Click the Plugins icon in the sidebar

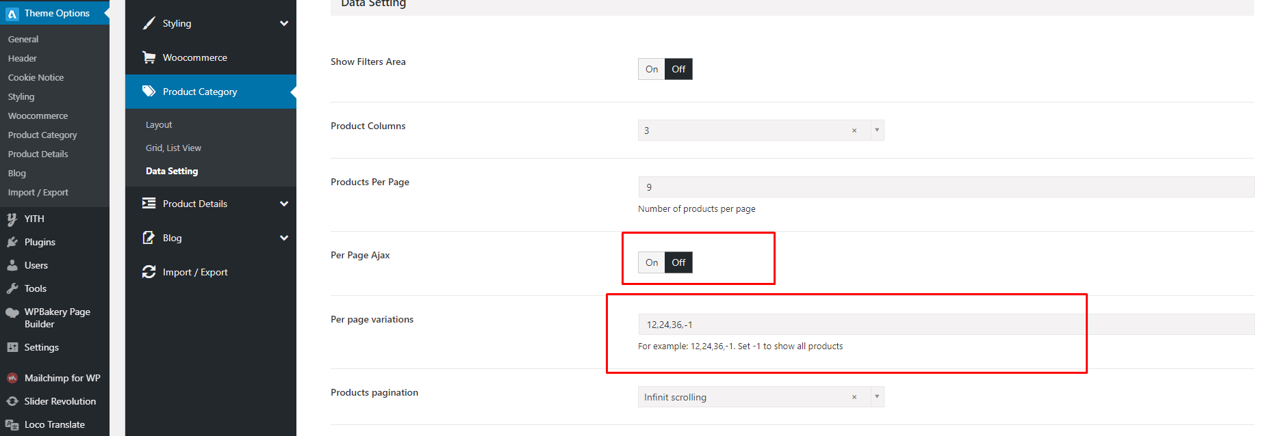[x=12, y=242]
